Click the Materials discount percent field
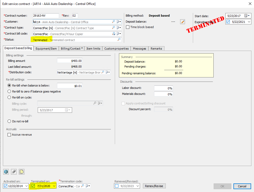Viewport: 254px width, 192px height. click(163, 94)
